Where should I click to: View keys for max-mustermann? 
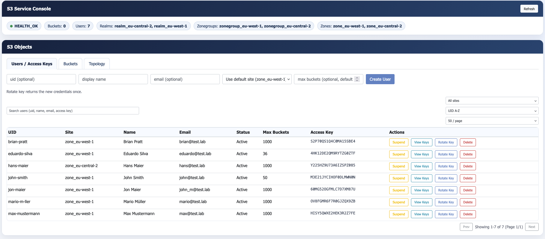pyautogui.click(x=421, y=214)
